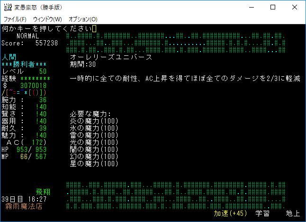The image size is (306, 222).
Task: Select the 炎の魔力(100) requirement line
Action: (x=93, y=121)
